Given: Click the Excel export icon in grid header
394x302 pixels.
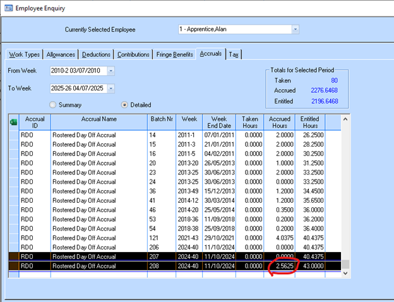Looking at the screenshot, I should click(x=13, y=122).
